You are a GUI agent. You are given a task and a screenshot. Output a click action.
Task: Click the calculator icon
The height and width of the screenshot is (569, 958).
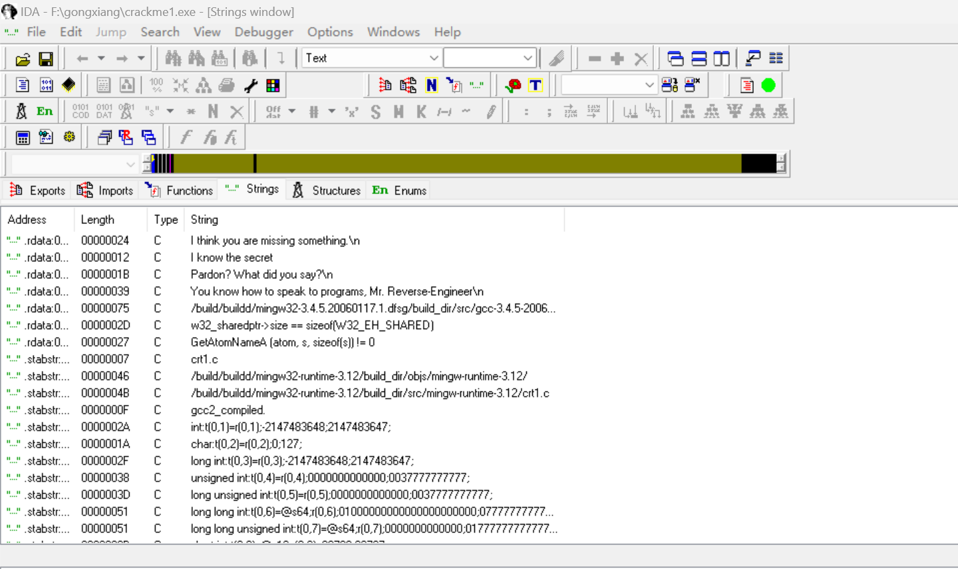(23, 138)
